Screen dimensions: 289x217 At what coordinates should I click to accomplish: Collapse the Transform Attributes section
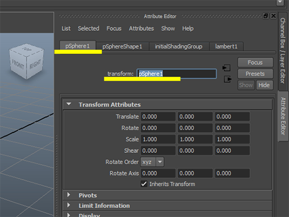(x=69, y=104)
